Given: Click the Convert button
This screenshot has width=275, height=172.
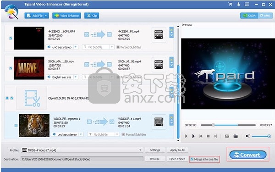Looking at the screenshot, I should (248, 155).
